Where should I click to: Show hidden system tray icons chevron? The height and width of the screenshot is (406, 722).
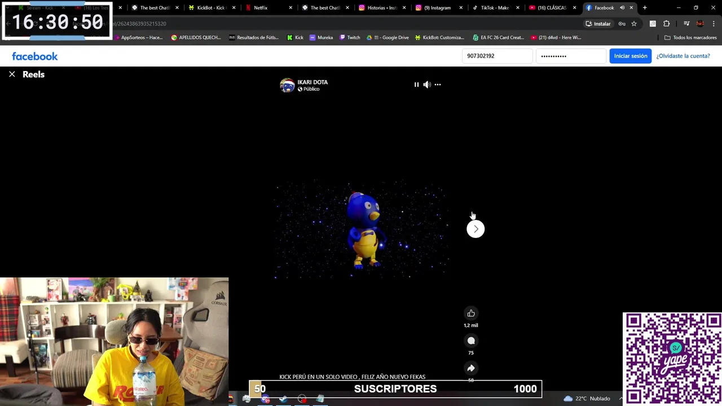click(621, 399)
